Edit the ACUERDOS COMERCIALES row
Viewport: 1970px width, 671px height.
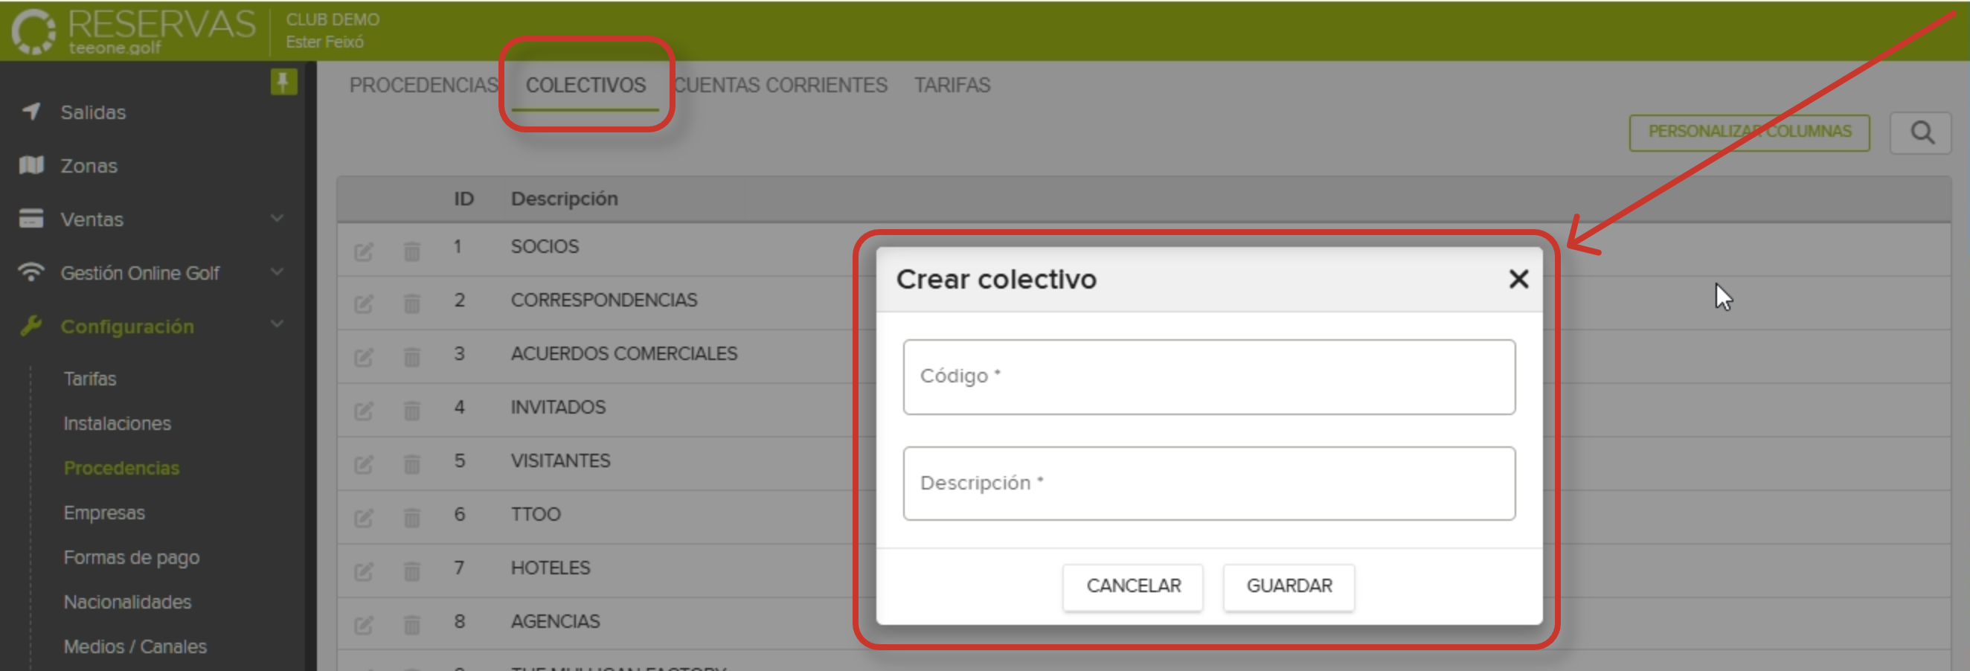point(363,357)
